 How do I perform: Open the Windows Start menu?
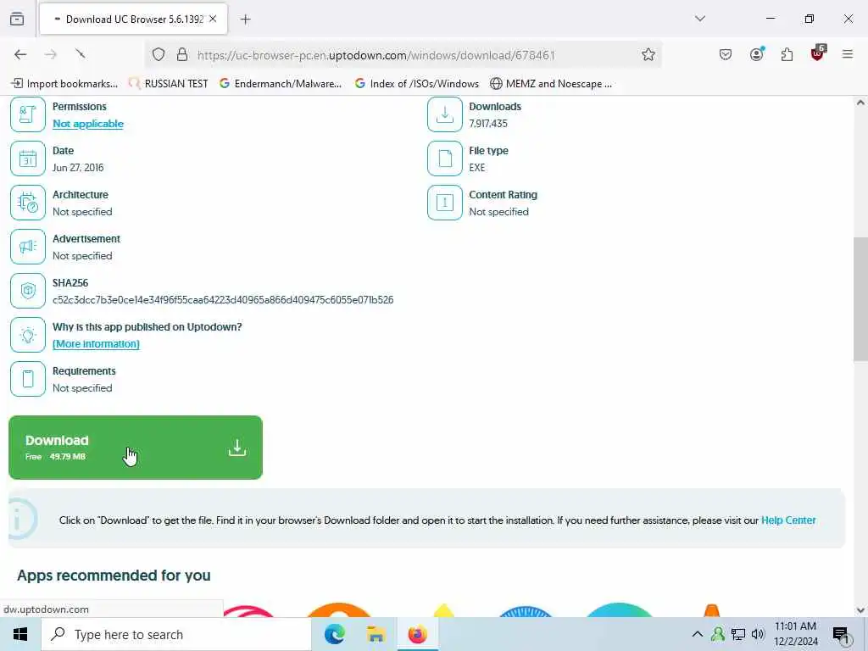click(x=20, y=634)
